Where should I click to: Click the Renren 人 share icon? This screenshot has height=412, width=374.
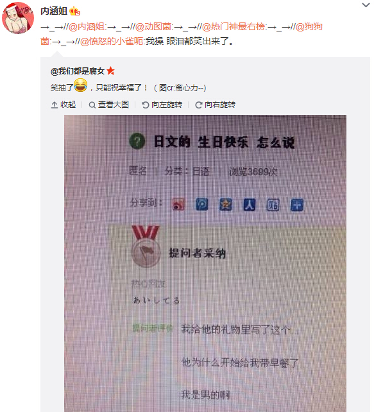[x=250, y=205]
